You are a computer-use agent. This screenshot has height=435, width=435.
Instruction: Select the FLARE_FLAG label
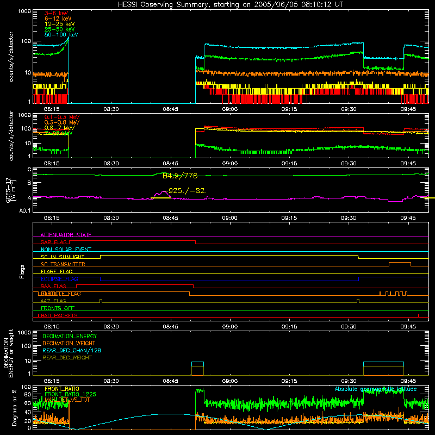57,271
